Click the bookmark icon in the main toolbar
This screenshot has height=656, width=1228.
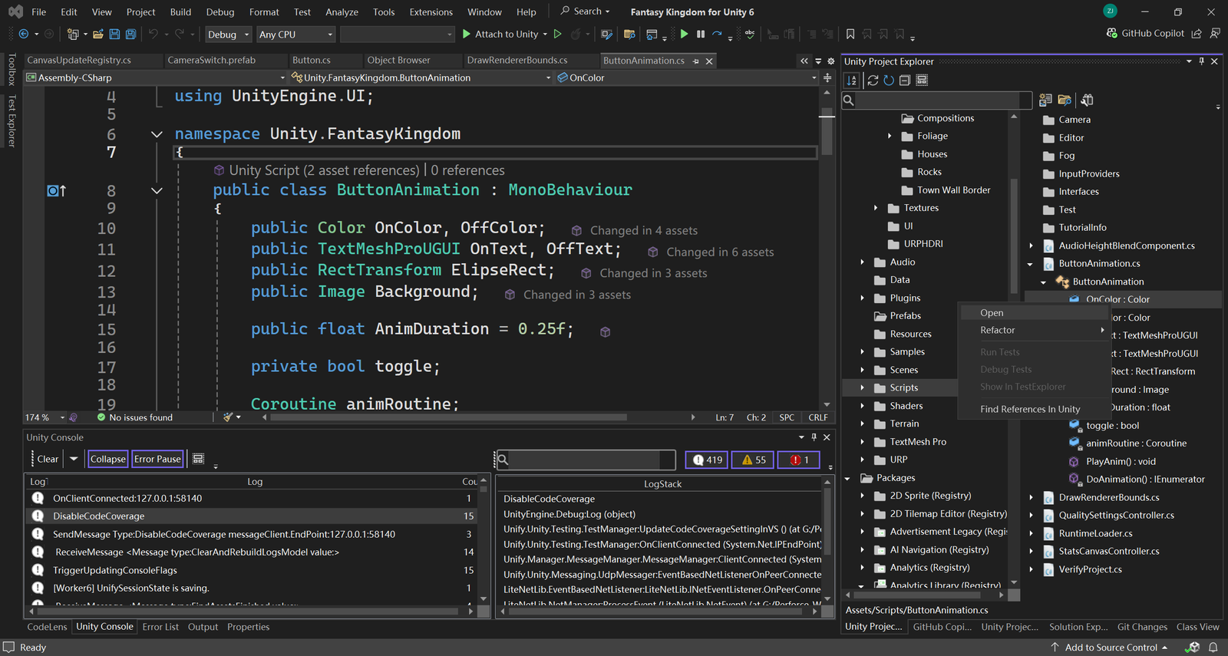[x=850, y=35]
